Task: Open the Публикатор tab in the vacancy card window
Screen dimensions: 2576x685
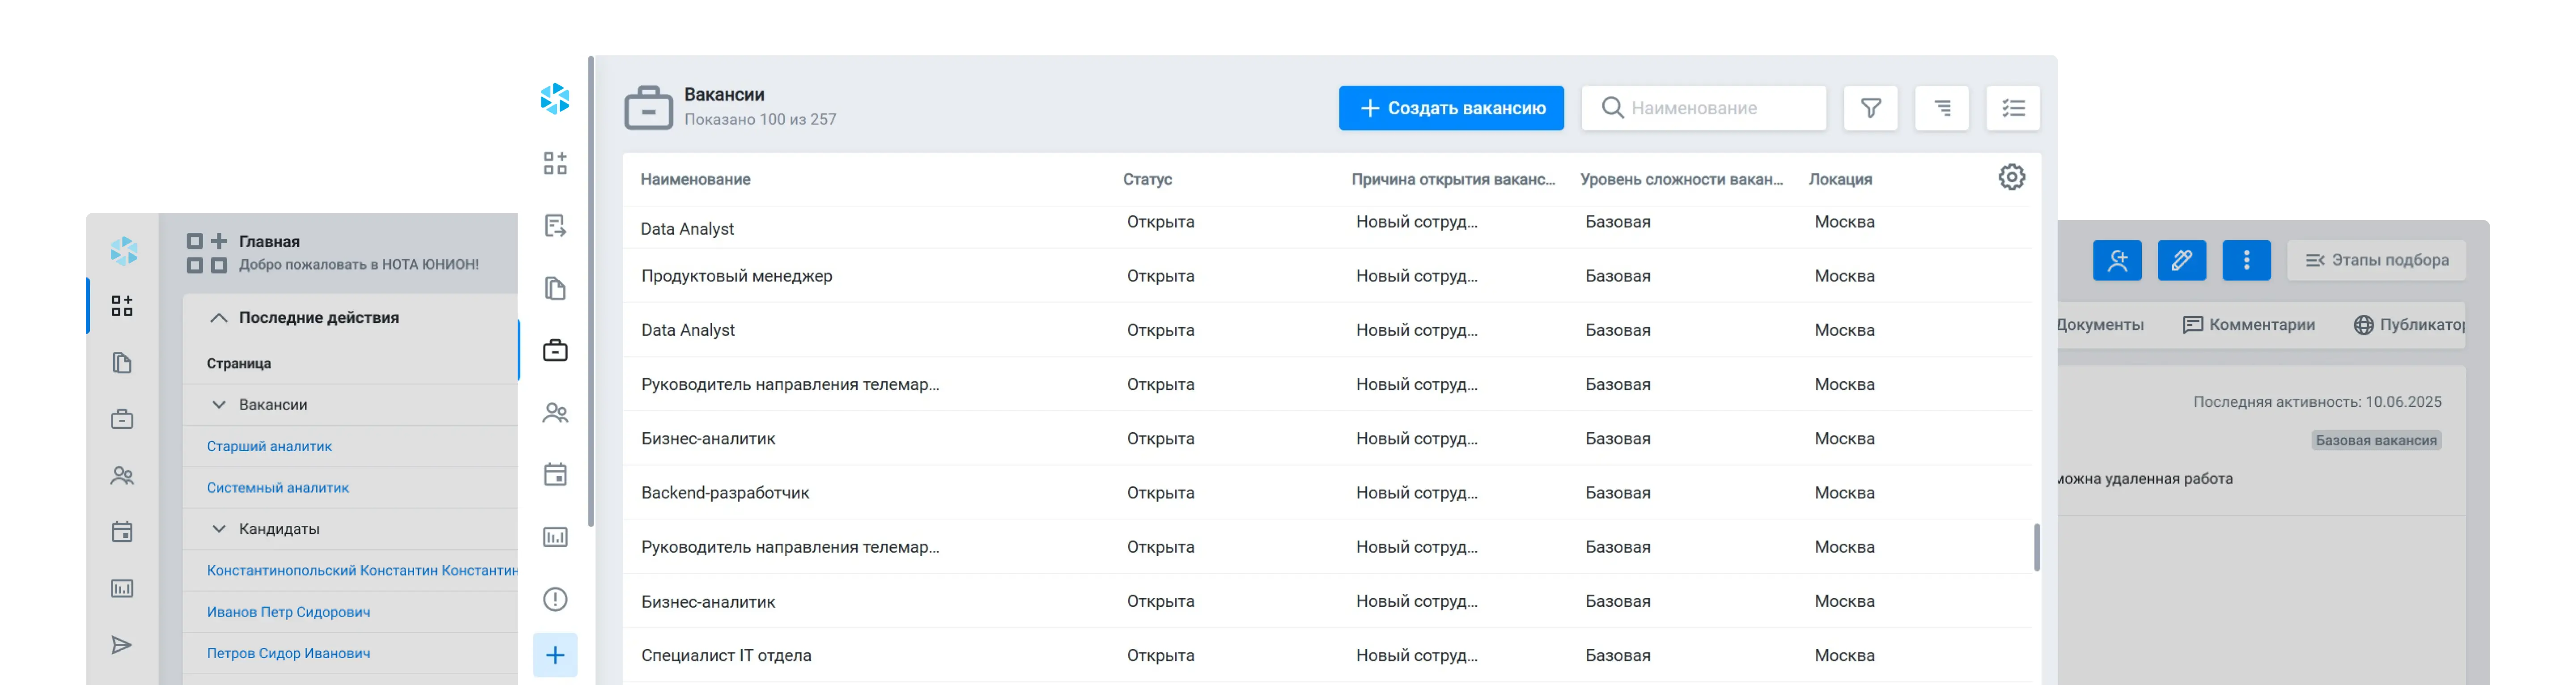Action: [2409, 325]
